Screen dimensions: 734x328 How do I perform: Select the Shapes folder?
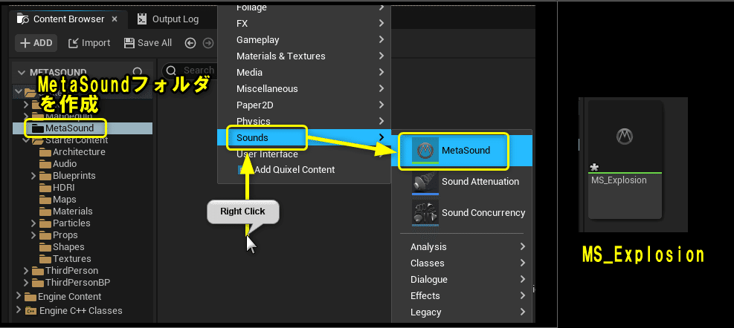point(68,247)
